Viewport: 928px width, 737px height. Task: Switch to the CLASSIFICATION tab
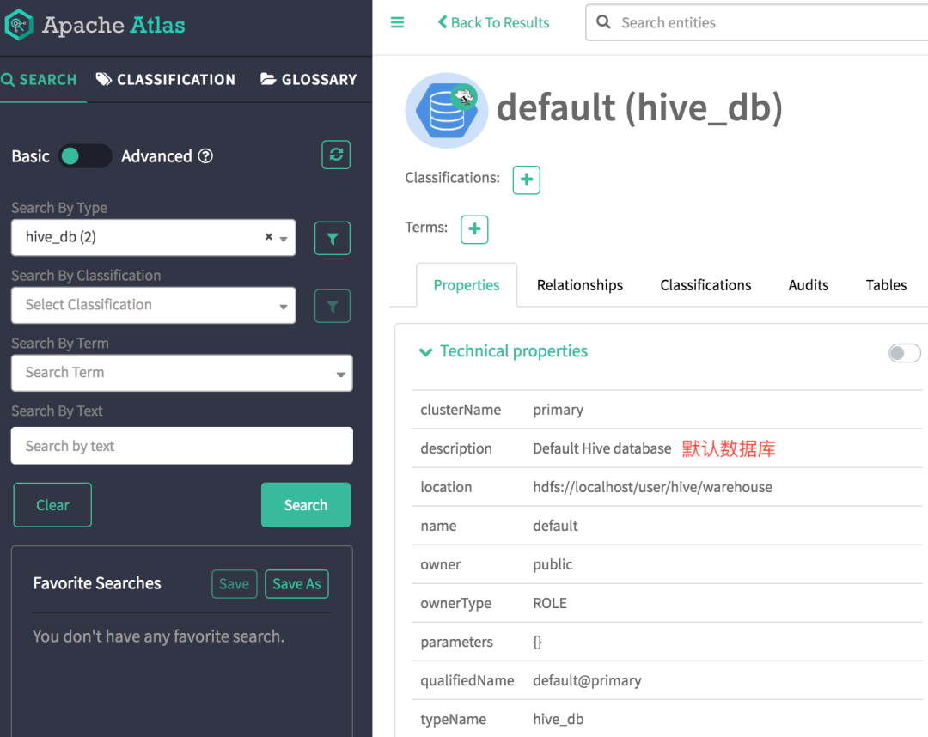click(166, 80)
